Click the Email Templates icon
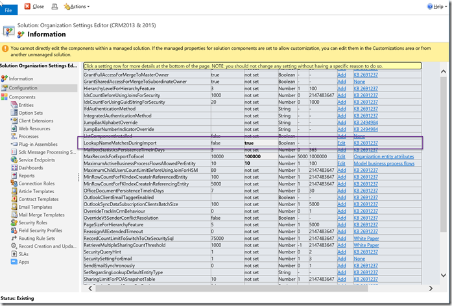Viewport: 452px width, 306px height. point(14,207)
